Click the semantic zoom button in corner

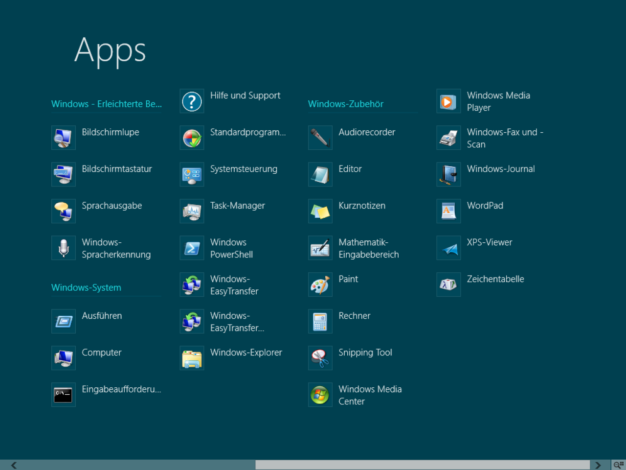[x=619, y=465]
